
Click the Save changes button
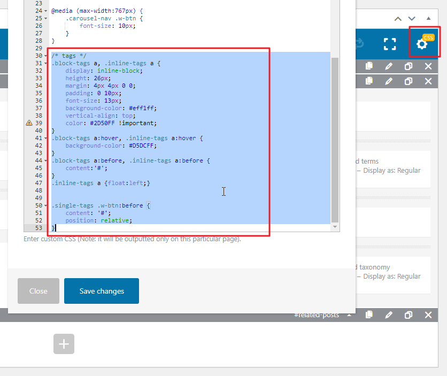click(102, 291)
